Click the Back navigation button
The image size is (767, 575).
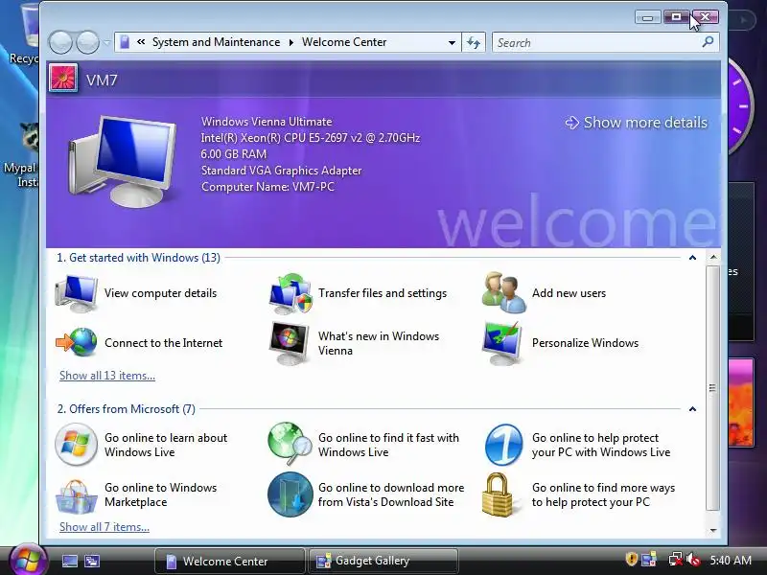pyautogui.click(x=60, y=42)
